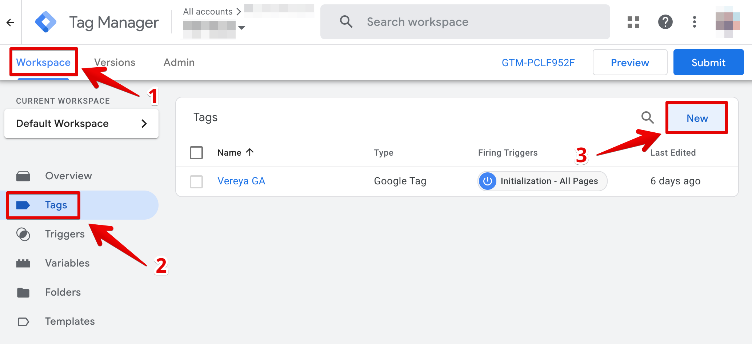
Task: Open the Vereya GA tag link
Action: (x=241, y=181)
